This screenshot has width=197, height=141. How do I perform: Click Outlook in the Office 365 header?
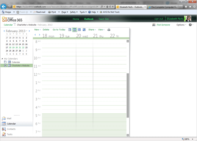[89, 19]
